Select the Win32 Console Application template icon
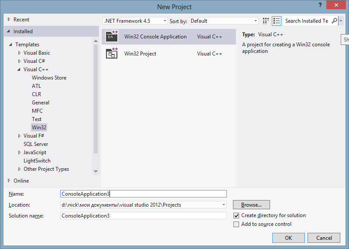Image resolution: width=349 pixels, height=249 pixels. tap(112, 37)
